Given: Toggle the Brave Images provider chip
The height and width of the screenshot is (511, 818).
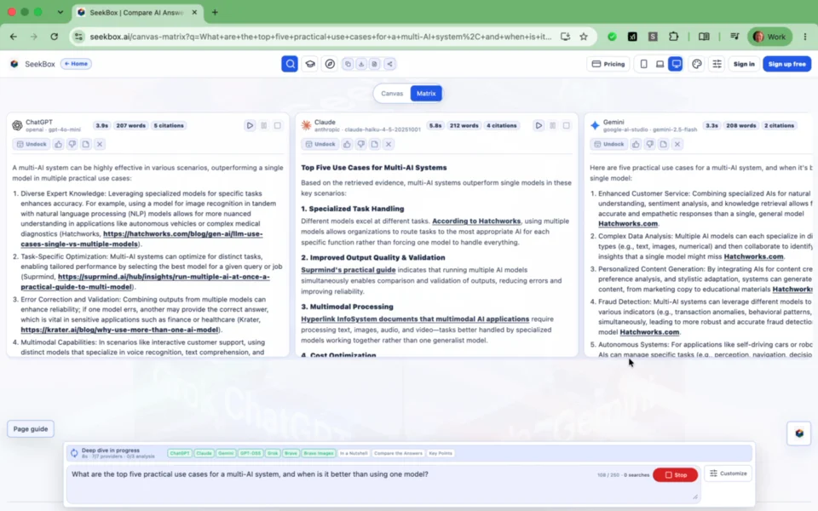Looking at the screenshot, I should click(319, 453).
